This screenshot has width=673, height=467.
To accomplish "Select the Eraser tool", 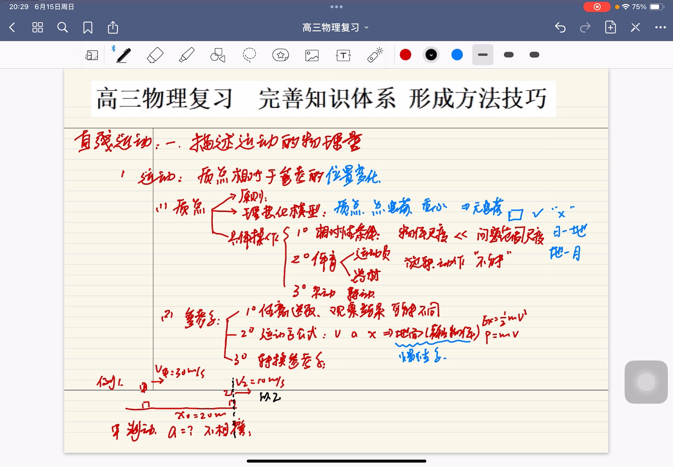I will point(155,55).
